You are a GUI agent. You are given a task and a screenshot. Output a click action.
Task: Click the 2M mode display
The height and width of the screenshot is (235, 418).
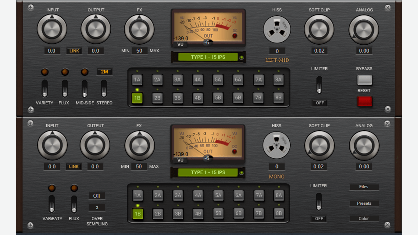[104, 72]
